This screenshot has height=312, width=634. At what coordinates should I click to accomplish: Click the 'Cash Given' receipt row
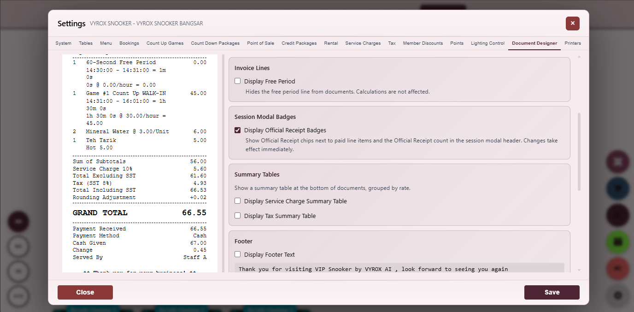pos(140,243)
